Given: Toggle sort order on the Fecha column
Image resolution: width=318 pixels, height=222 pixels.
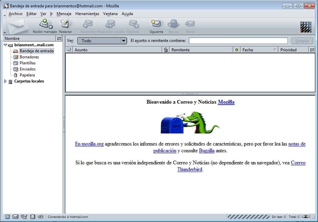Looking at the screenshot, I should 259,50.
